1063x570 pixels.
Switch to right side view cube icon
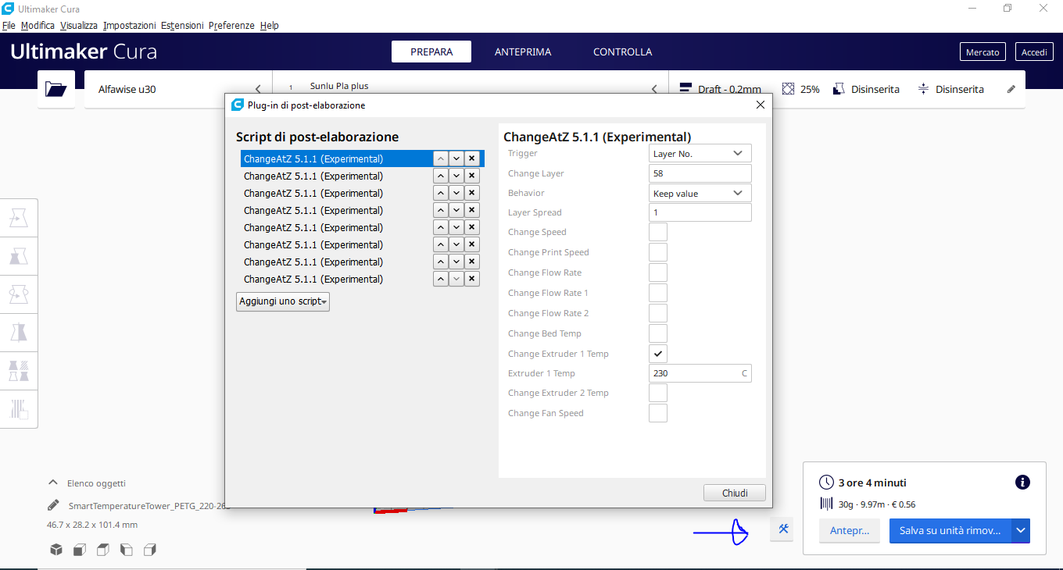coord(150,550)
